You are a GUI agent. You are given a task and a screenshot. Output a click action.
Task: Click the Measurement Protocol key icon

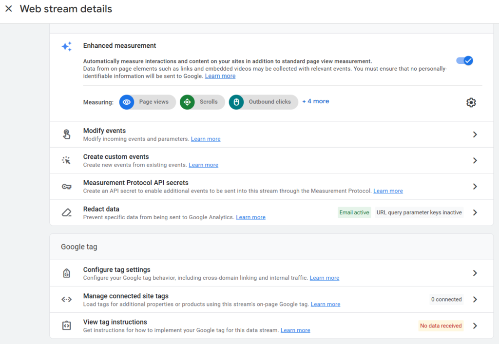[x=66, y=187]
